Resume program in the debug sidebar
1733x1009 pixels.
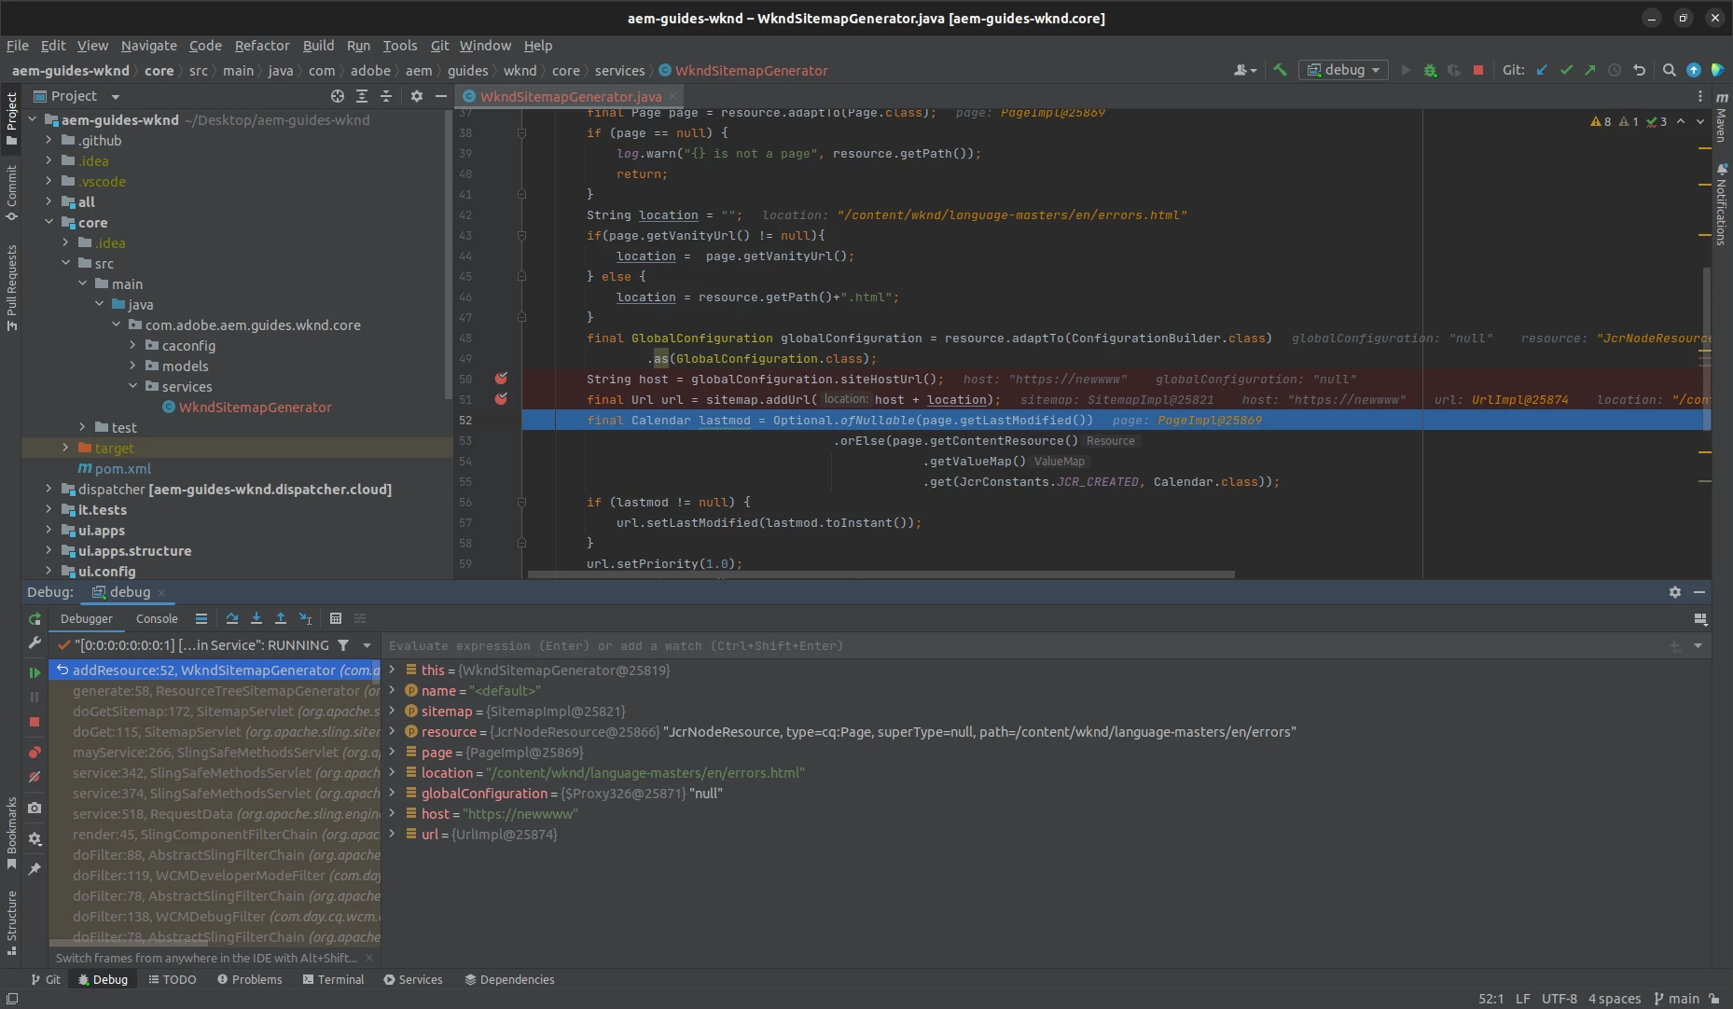click(x=35, y=672)
